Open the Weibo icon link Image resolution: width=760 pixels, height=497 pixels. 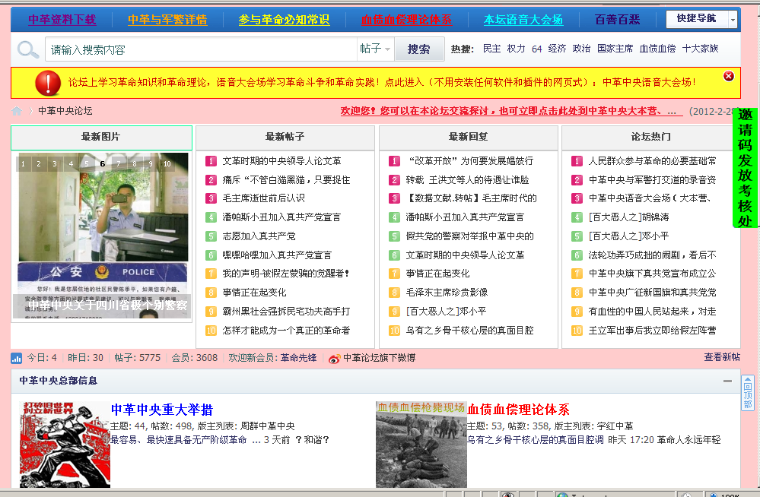pyautogui.click(x=334, y=359)
